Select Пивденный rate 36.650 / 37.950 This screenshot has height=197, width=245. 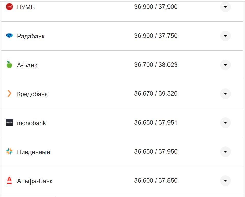tap(156, 152)
